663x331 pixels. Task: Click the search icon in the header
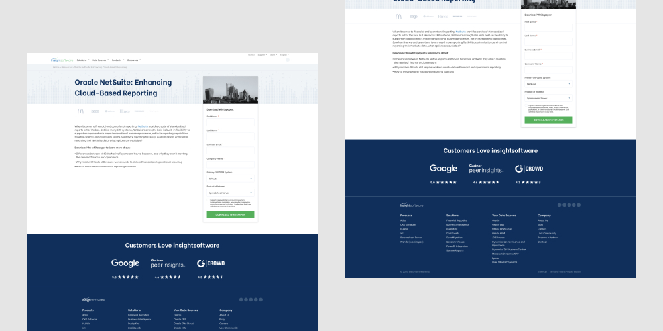point(288,60)
